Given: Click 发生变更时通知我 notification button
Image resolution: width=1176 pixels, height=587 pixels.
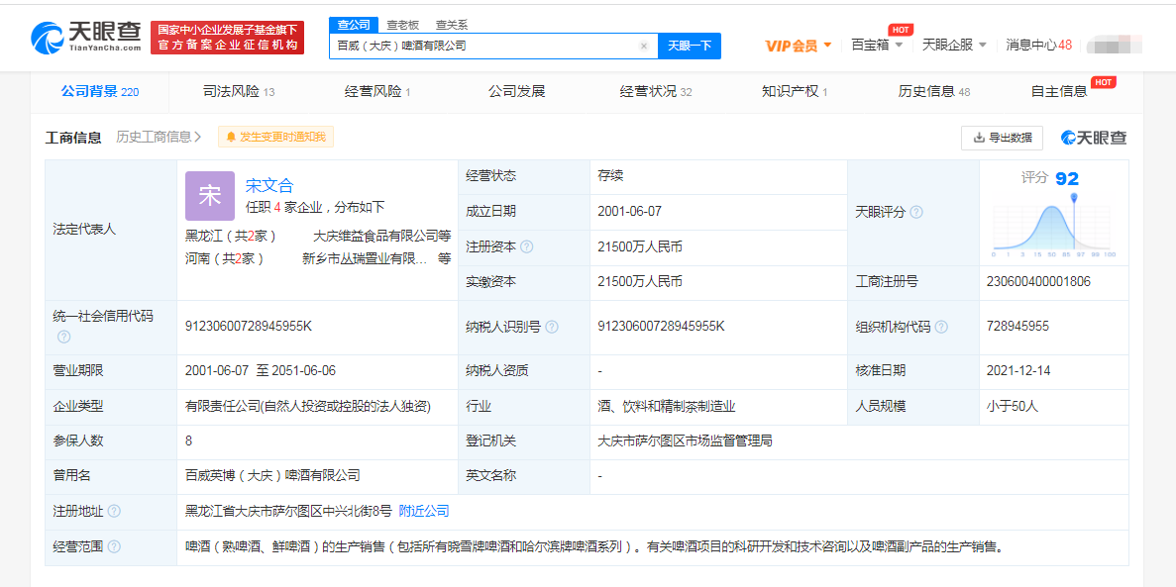Looking at the screenshot, I should pyautogui.click(x=276, y=137).
